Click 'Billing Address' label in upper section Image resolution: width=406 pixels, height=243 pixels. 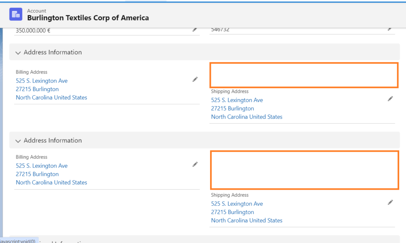32,72
